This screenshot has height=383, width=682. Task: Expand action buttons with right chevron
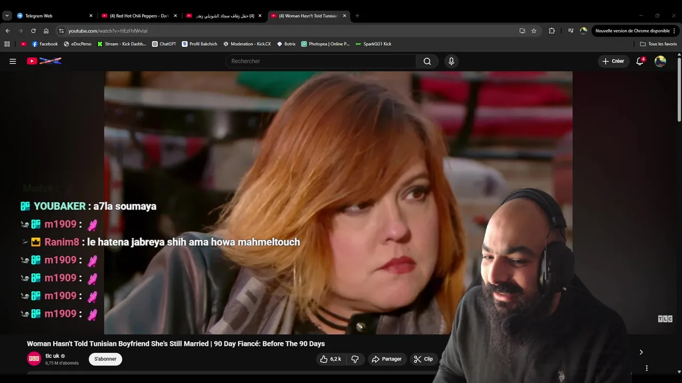641,352
